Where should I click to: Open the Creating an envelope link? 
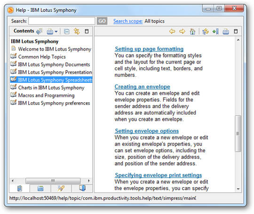click(x=142, y=87)
